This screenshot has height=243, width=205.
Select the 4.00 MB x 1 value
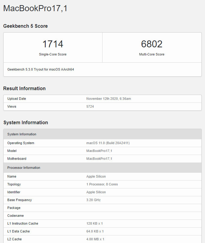coord(95,239)
